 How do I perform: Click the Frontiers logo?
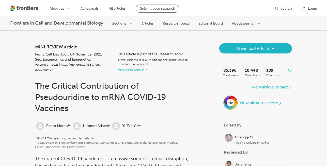(x=24, y=8)
